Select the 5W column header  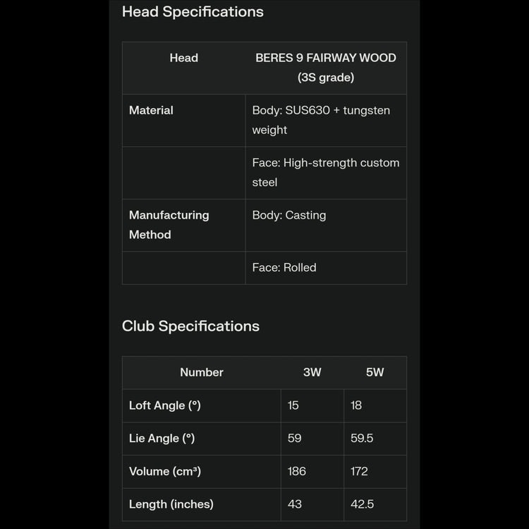375,372
